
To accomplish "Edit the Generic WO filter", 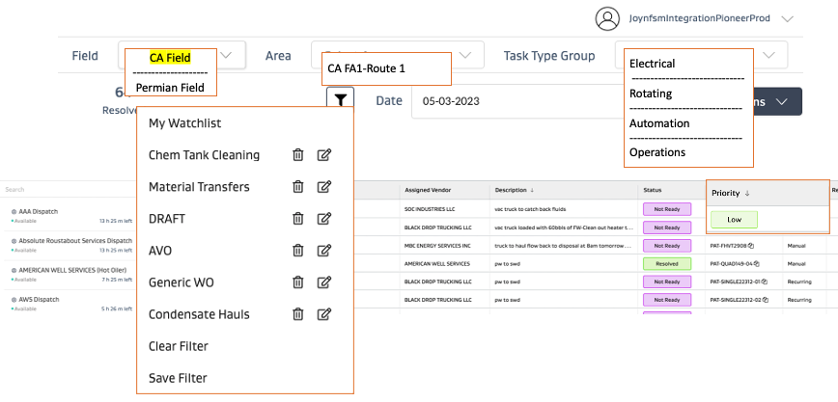I will tap(324, 282).
